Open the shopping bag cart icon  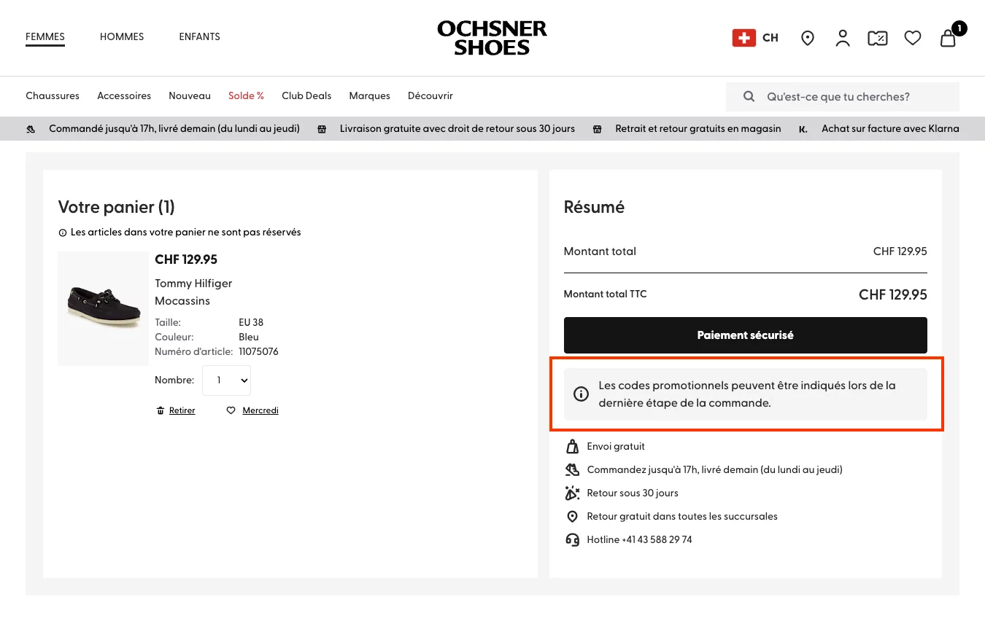948,38
